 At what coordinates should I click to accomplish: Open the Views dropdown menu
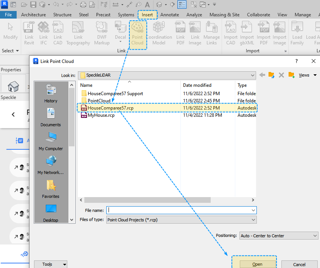point(307,75)
